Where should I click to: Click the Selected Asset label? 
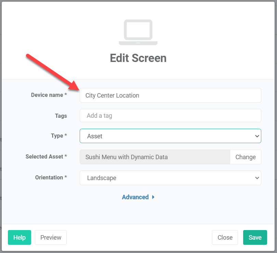pos(46,156)
